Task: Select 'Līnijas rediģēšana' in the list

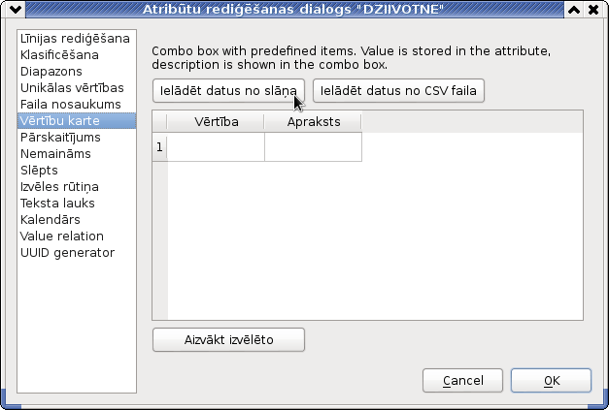Action: pos(77,39)
